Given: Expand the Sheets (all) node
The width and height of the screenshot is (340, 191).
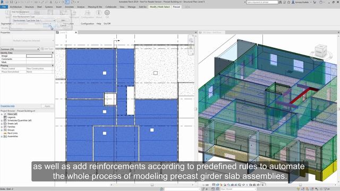Looking at the screenshot, I should [2, 124].
